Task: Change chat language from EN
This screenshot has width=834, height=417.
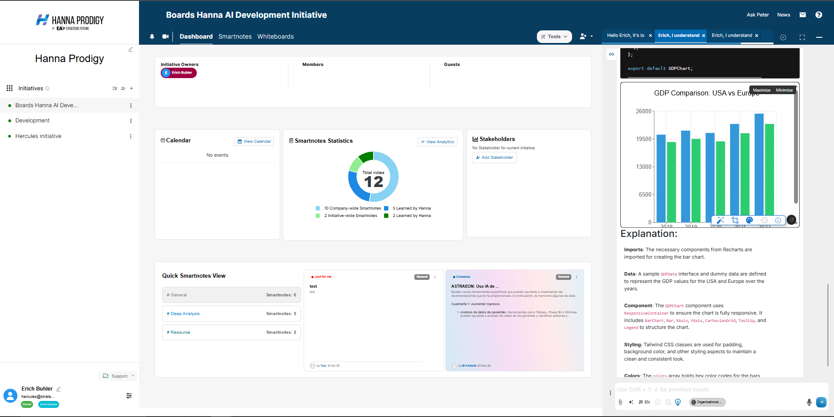Action: (644, 402)
